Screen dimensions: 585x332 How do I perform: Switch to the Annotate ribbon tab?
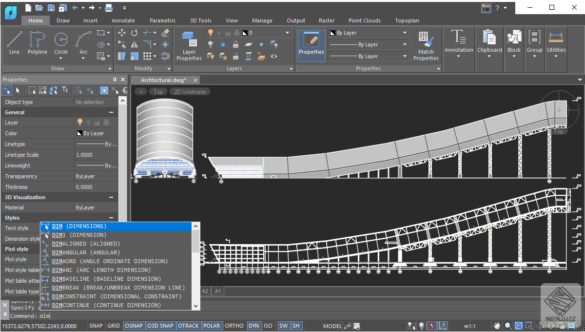point(123,21)
